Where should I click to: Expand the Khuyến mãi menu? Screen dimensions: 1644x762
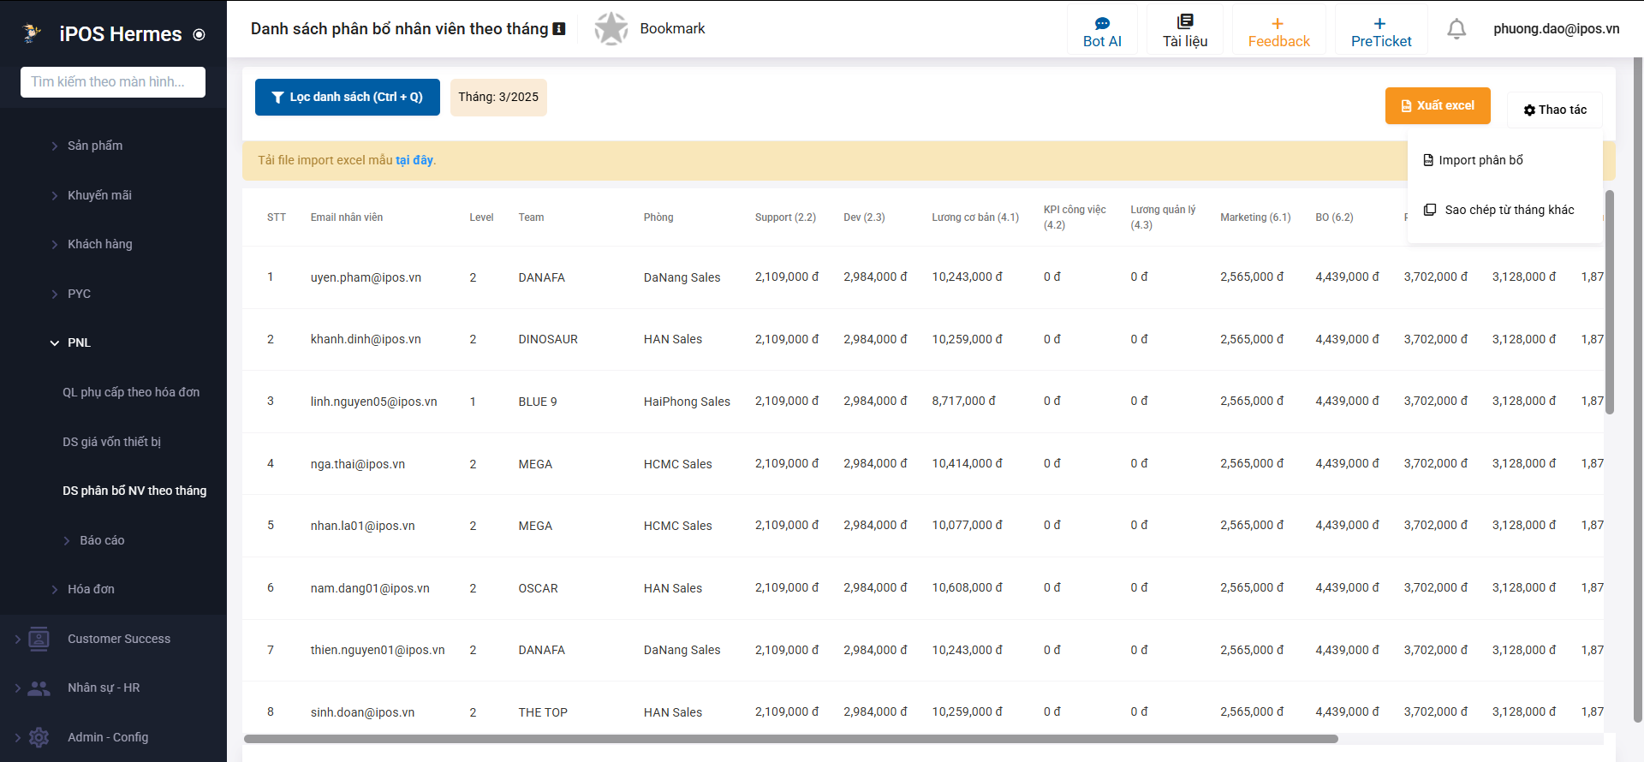(x=99, y=195)
